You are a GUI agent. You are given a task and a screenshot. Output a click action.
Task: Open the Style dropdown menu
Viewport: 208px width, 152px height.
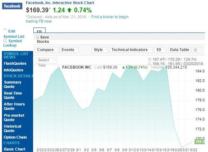(99, 50)
